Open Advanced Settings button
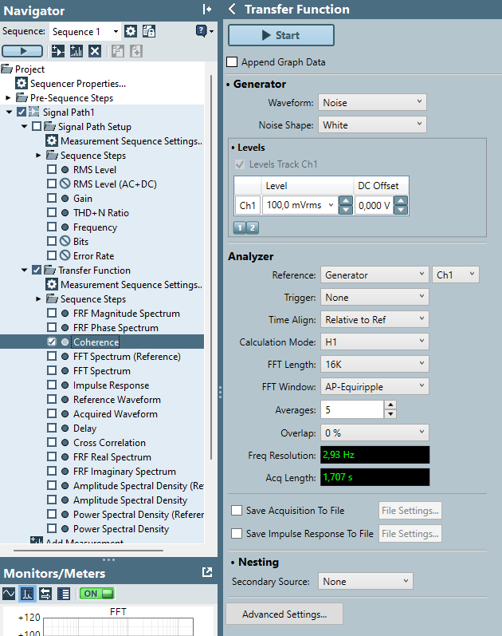 [284, 614]
